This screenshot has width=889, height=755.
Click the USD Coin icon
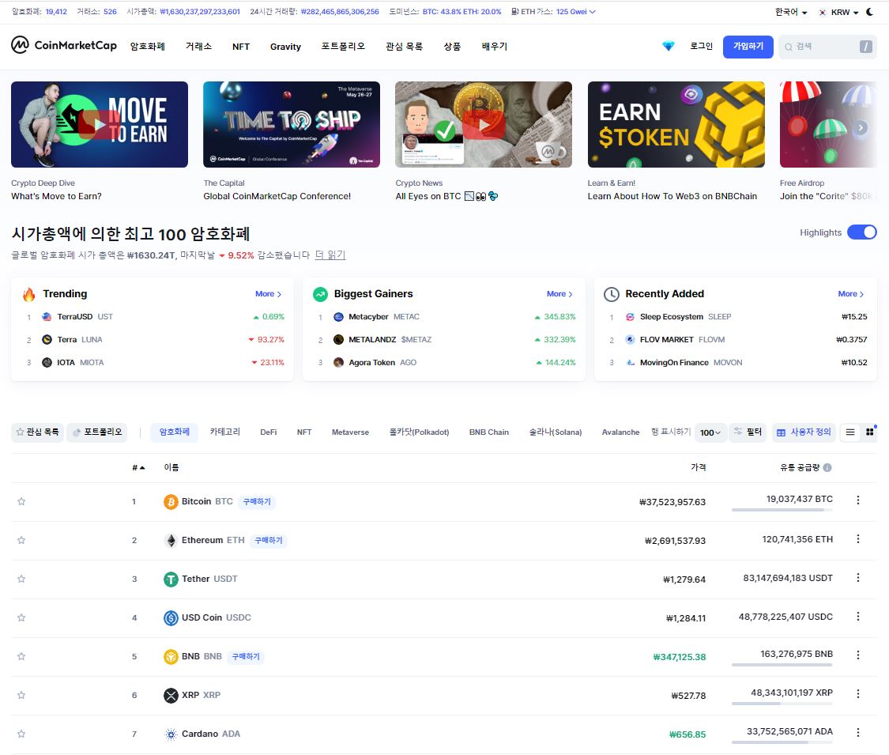point(171,617)
